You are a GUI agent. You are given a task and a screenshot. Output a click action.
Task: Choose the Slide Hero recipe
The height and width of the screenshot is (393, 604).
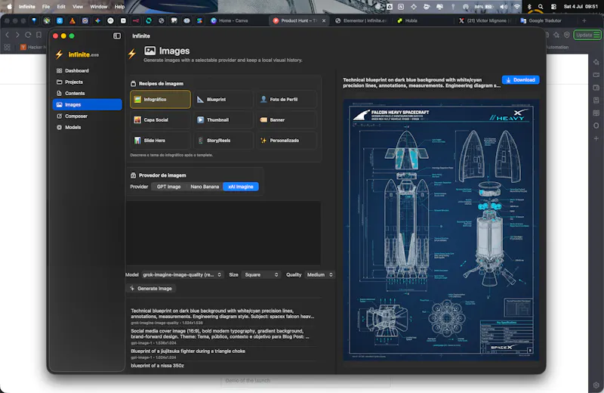point(160,141)
